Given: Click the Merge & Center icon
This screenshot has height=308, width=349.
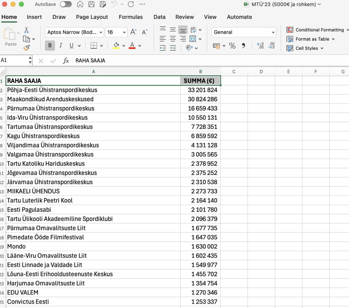Looking at the screenshot, I should pyautogui.click(x=193, y=39).
